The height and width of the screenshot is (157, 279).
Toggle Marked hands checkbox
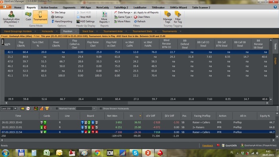[57, 108]
